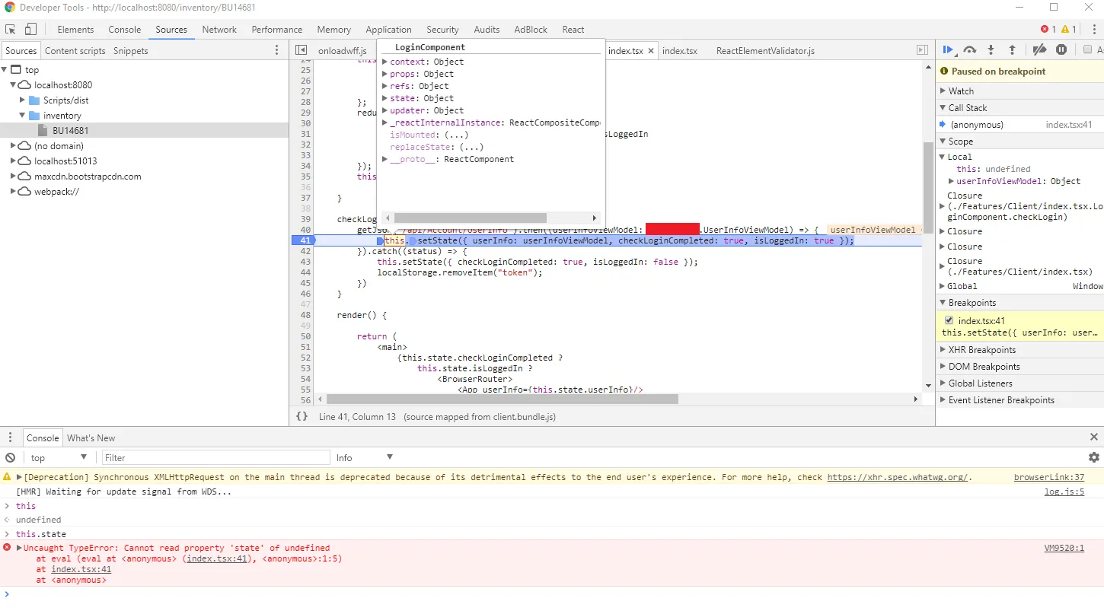Open console settings gear
This screenshot has width=1104, height=614.
click(x=1094, y=457)
